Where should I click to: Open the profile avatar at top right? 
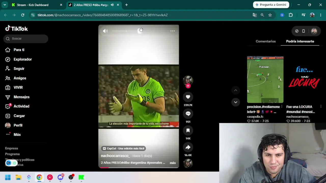(x=314, y=31)
